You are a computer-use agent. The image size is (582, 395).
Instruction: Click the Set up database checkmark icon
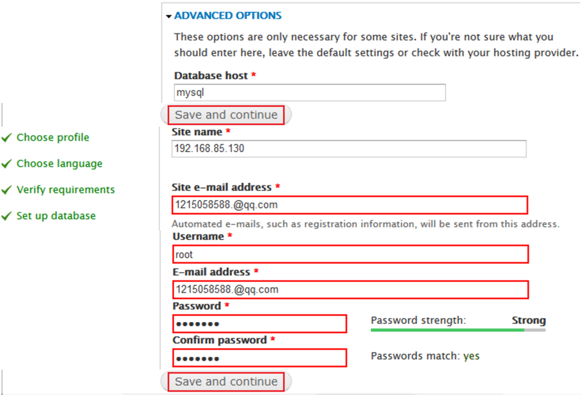[7, 216]
